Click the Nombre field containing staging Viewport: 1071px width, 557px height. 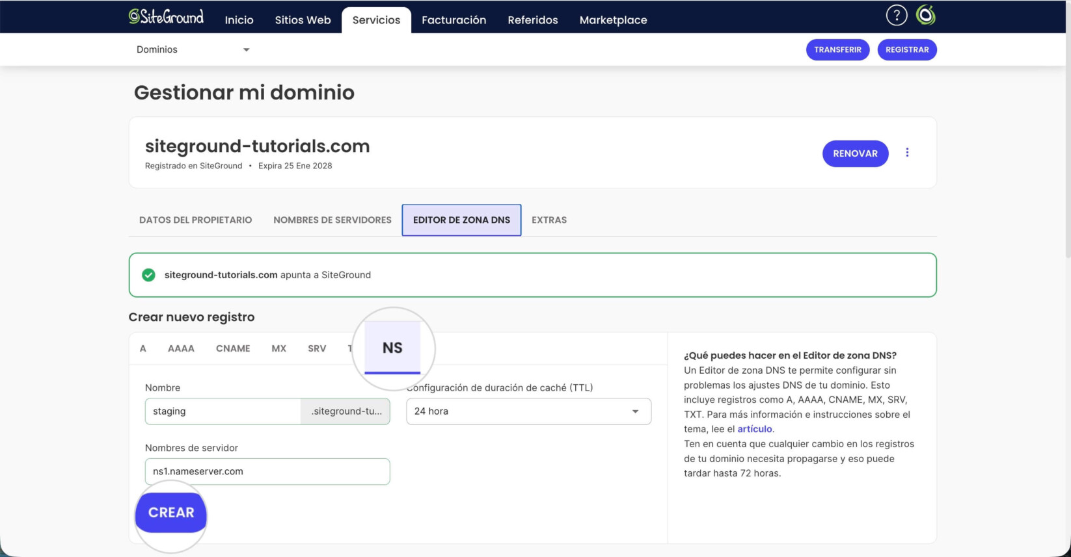[x=223, y=411]
